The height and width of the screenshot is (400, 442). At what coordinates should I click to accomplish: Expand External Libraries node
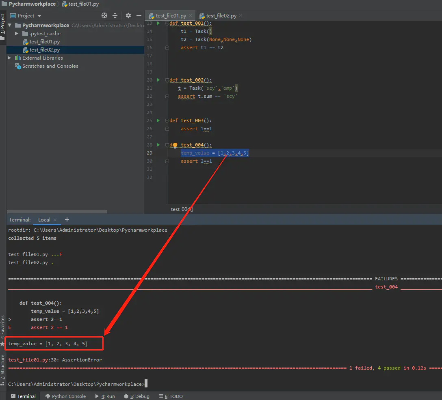[x=9, y=58]
